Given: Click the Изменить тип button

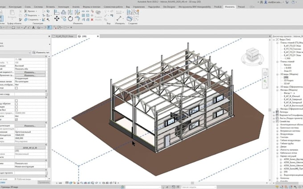Looking at the screenshot, I should 41,52.
